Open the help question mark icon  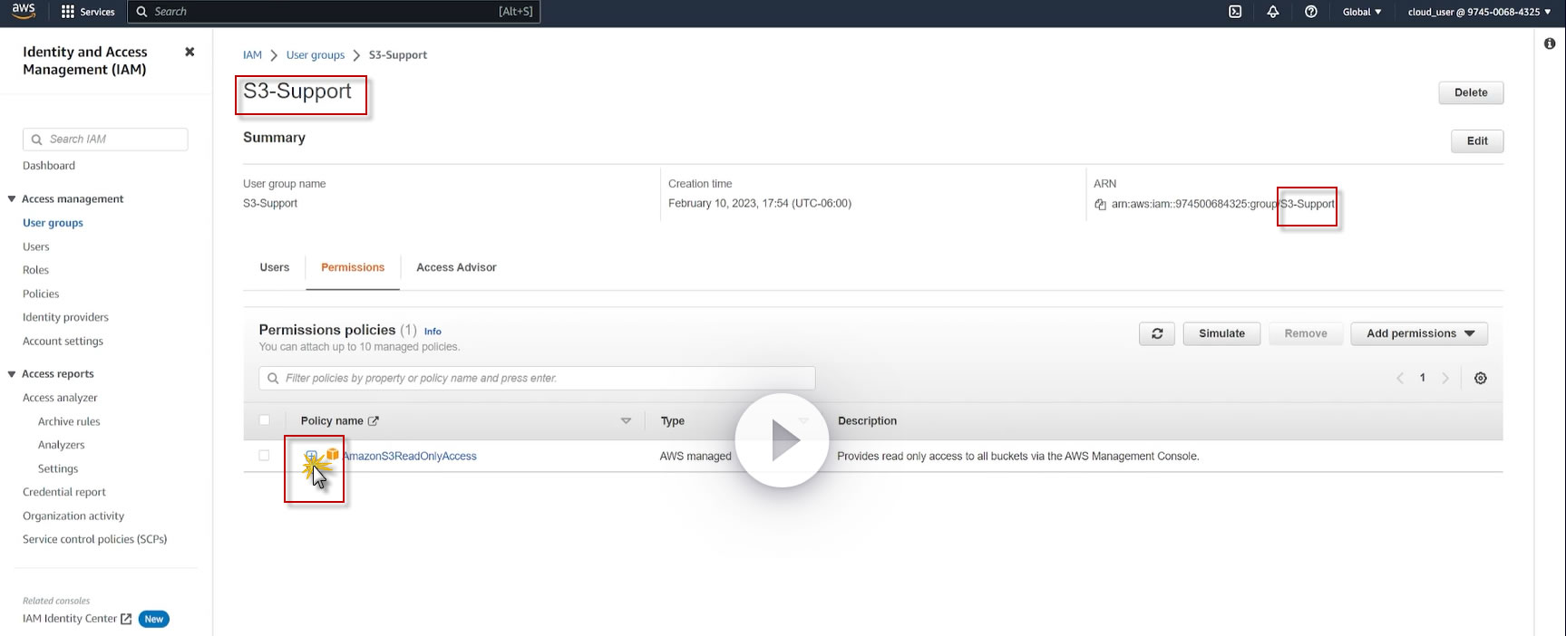click(1311, 12)
